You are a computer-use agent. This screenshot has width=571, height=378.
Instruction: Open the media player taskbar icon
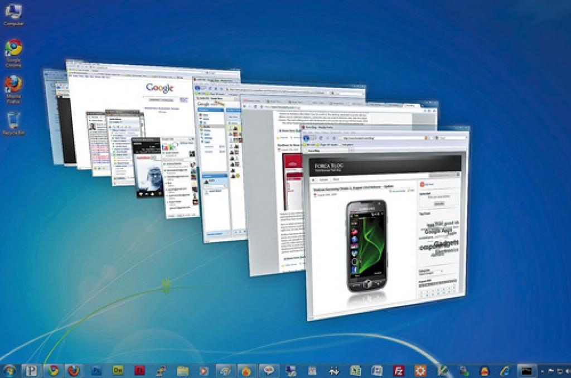click(204, 370)
